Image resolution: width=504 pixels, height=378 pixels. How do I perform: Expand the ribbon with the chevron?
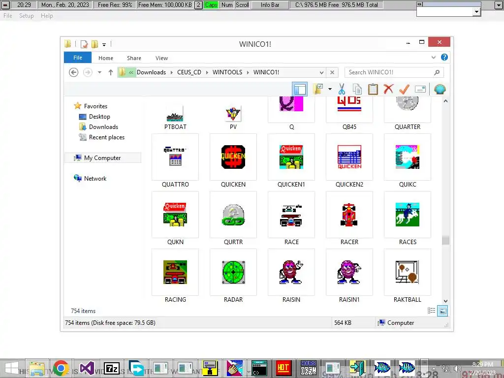pyautogui.click(x=433, y=57)
